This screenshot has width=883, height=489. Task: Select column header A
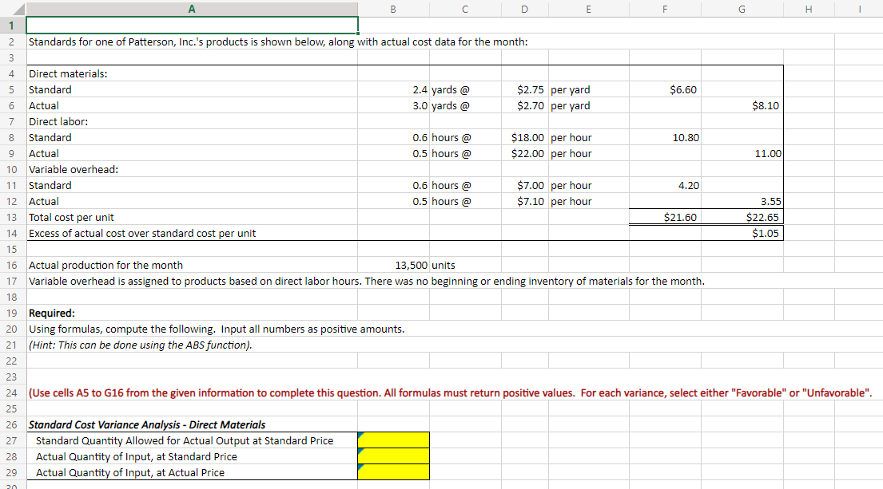click(192, 9)
